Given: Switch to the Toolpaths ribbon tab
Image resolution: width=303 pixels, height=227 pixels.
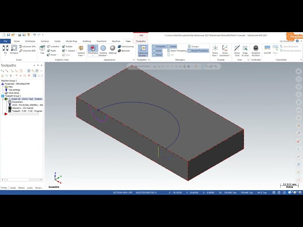Looking at the screenshot, I should click(141, 41).
